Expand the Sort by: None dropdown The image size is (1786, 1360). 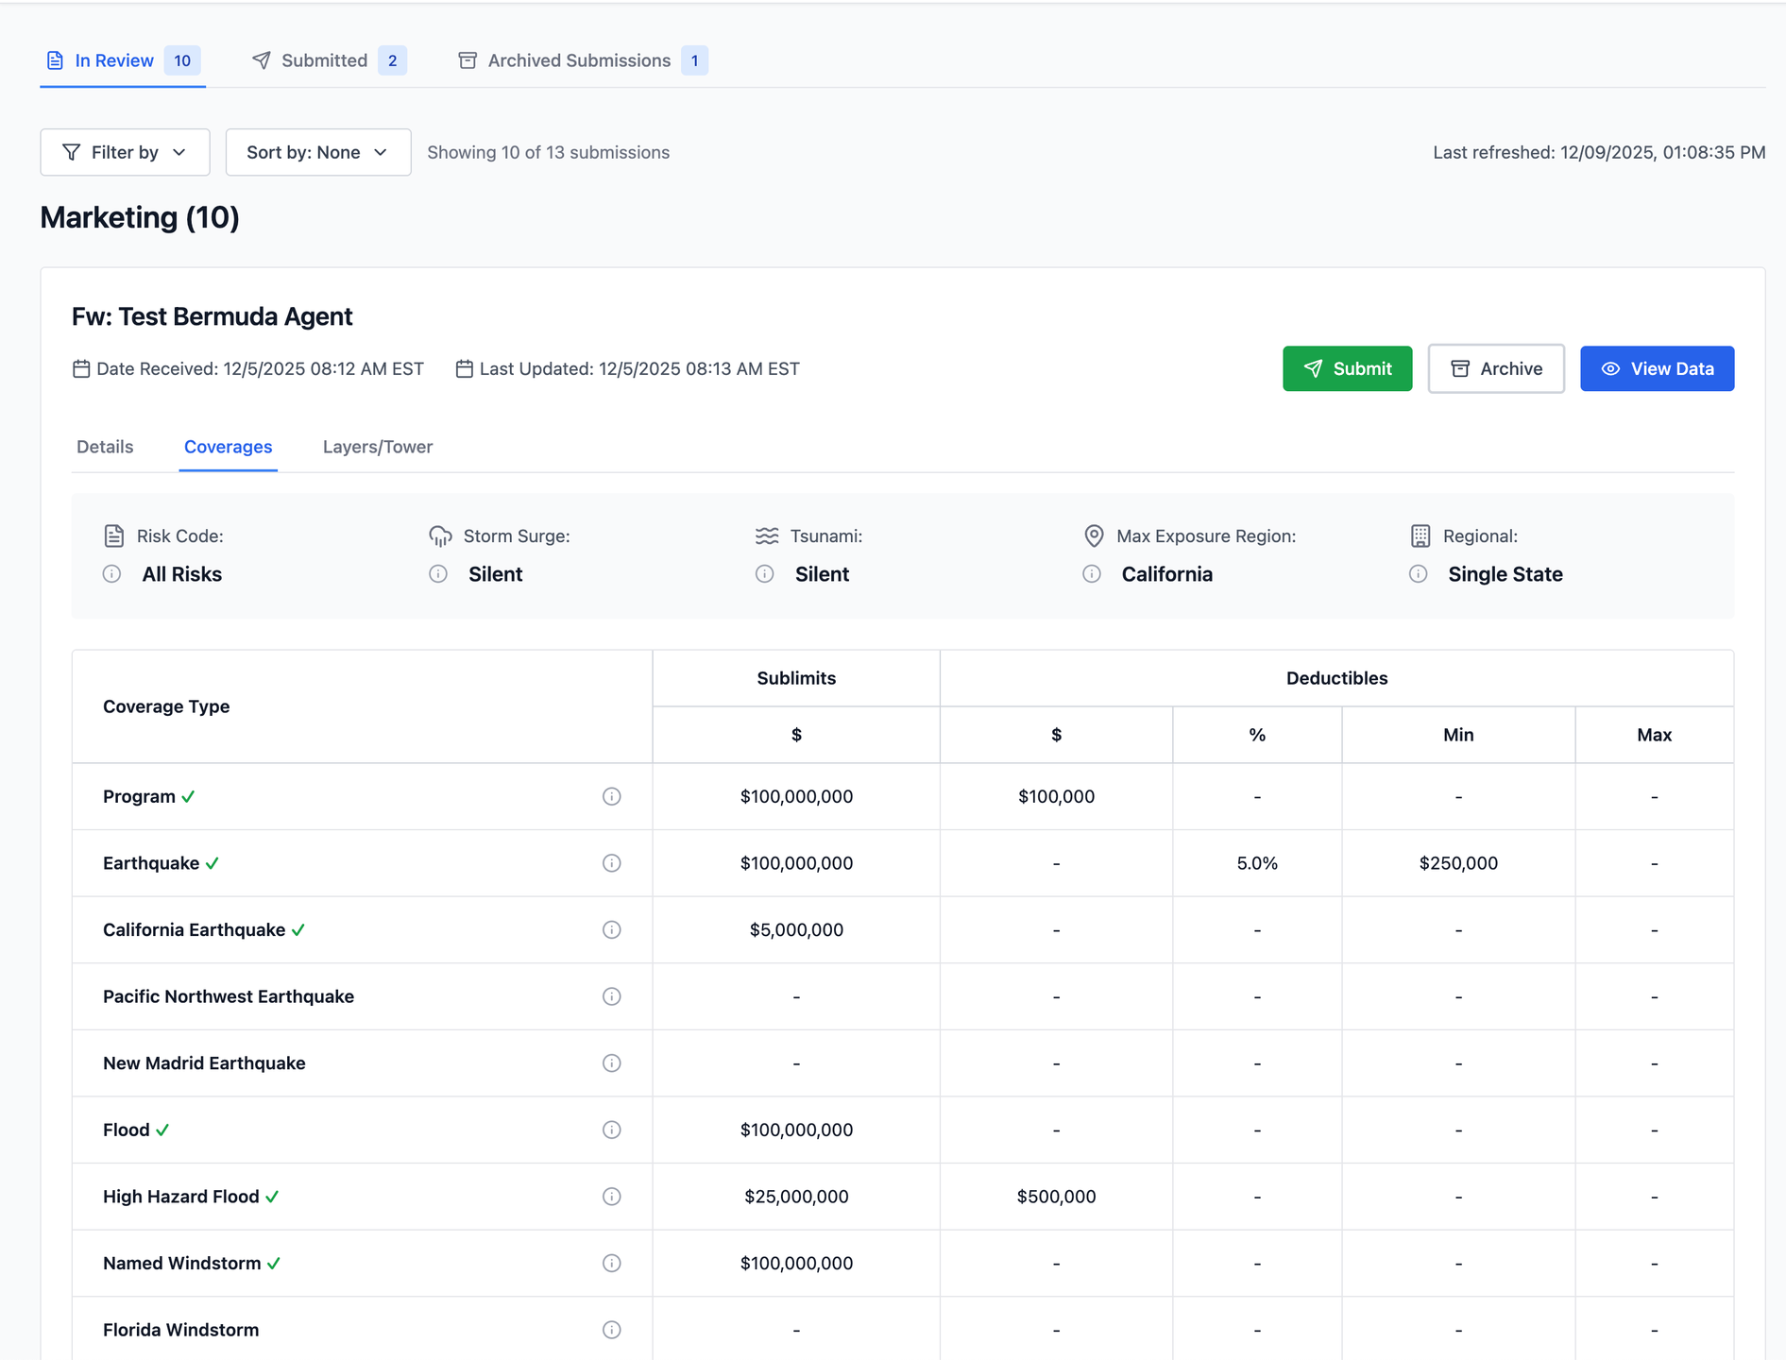[317, 152]
